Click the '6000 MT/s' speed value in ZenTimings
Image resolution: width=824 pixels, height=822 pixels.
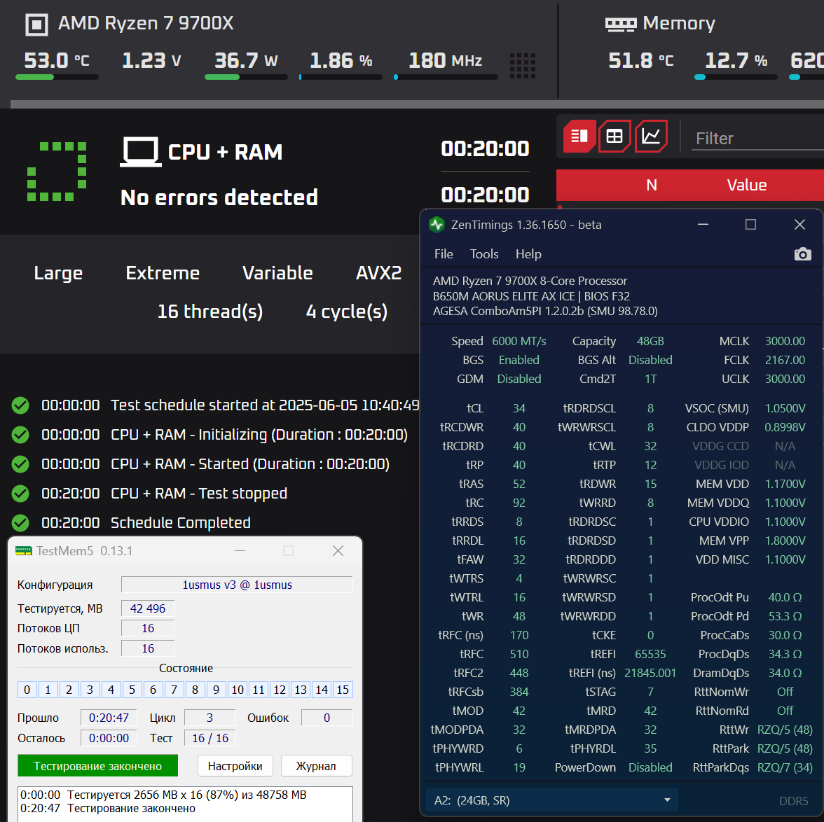pyautogui.click(x=519, y=342)
